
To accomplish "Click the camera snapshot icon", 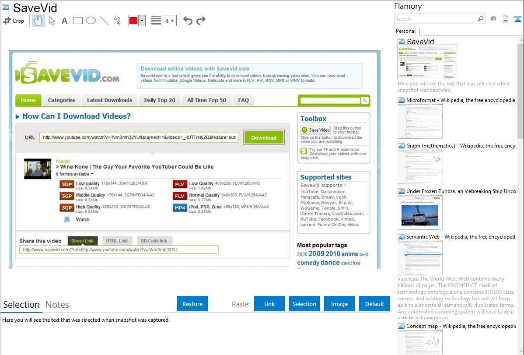I will 493,19.
